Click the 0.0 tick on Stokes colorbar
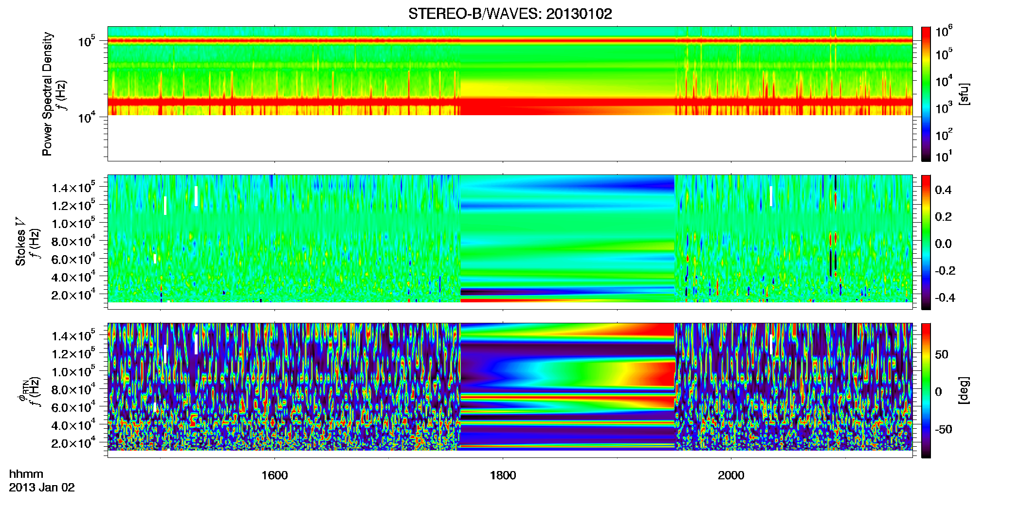 (943, 244)
